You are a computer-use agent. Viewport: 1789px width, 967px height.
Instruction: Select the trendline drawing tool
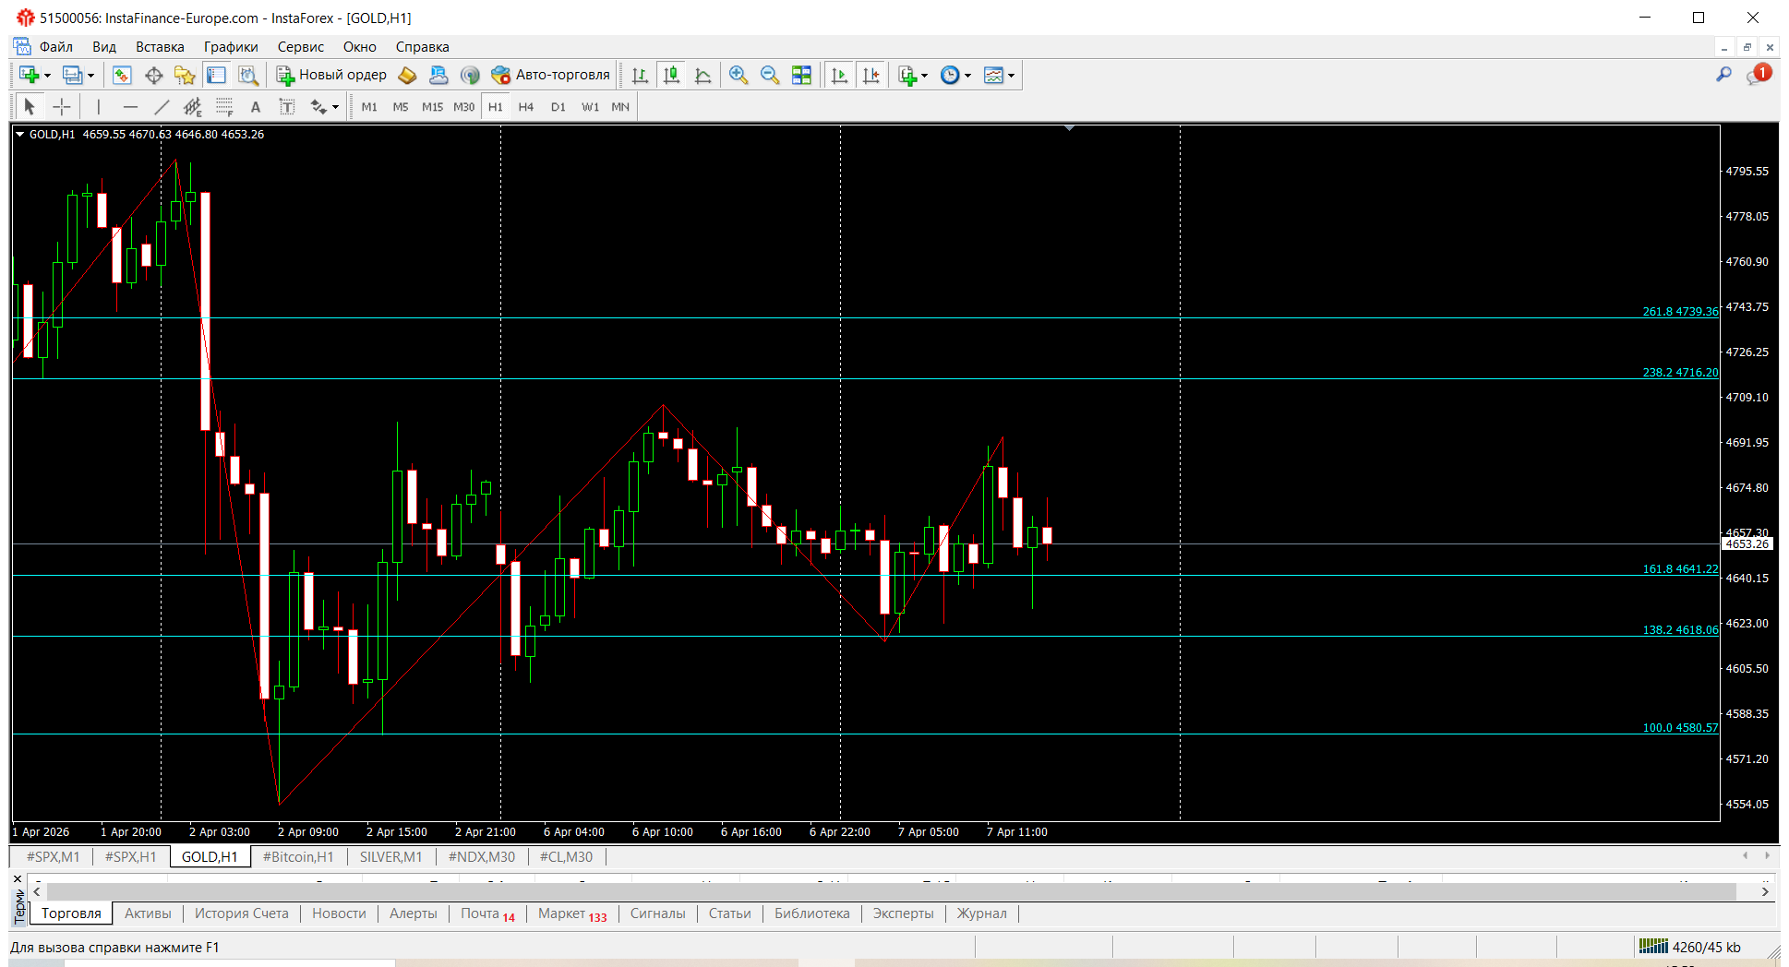(x=162, y=107)
